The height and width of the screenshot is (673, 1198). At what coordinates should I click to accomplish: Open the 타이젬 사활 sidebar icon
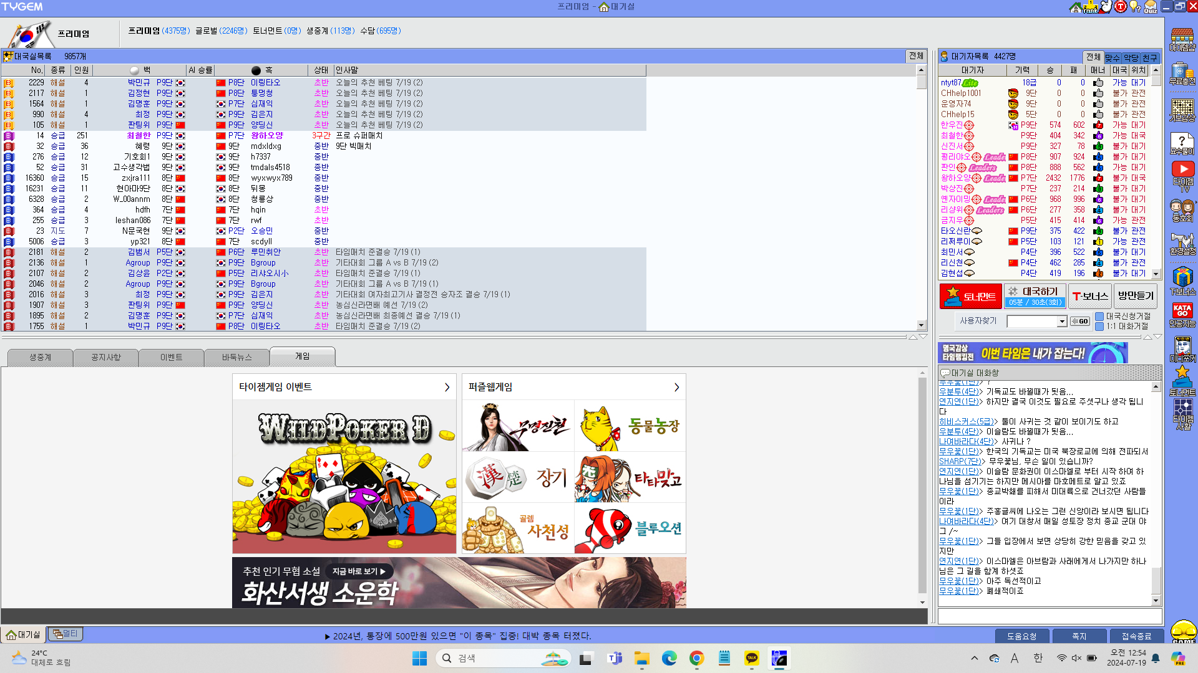coord(1182,414)
